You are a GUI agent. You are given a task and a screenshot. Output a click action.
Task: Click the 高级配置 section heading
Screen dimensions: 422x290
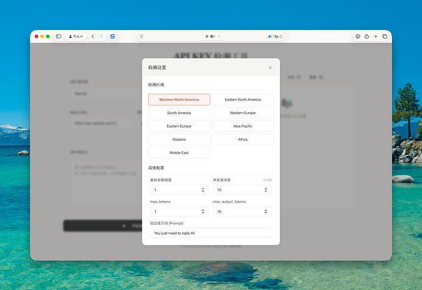pos(156,168)
